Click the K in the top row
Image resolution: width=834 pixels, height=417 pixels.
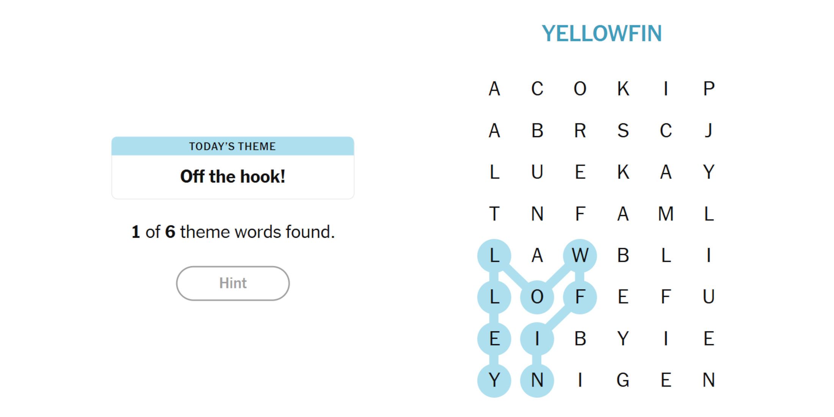coord(623,89)
